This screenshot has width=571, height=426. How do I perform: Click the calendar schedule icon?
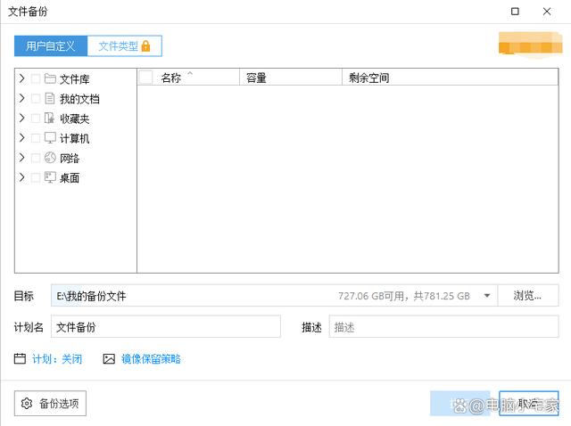tap(20, 358)
